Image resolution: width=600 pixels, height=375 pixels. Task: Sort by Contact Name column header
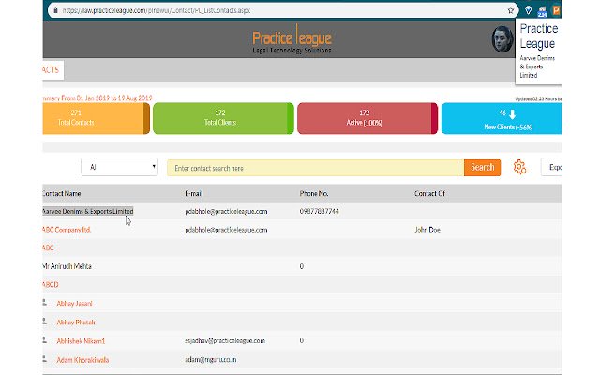click(x=62, y=194)
